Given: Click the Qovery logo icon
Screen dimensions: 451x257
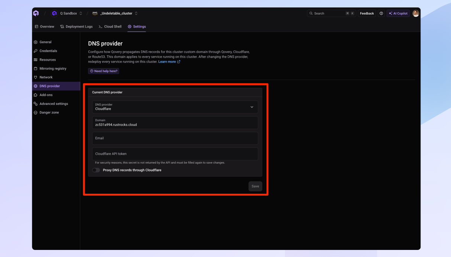Looking at the screenshot, I should (x=36, y=13).
